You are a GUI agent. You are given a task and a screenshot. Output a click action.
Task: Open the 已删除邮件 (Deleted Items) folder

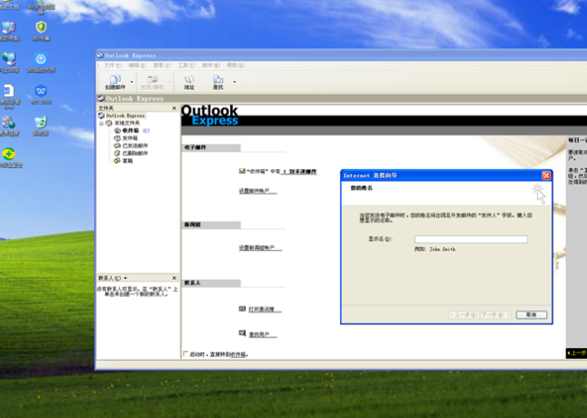click(x=135, y=153)
